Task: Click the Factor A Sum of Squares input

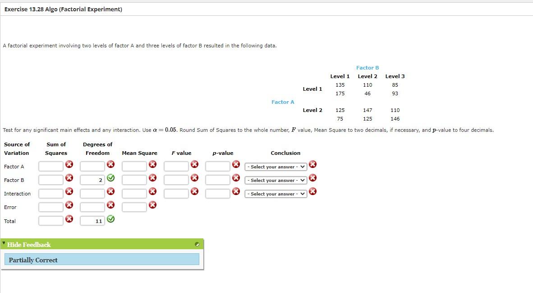Action: coord(51,167)
